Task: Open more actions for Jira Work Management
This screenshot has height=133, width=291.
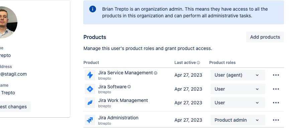Action: pos(276,103)
